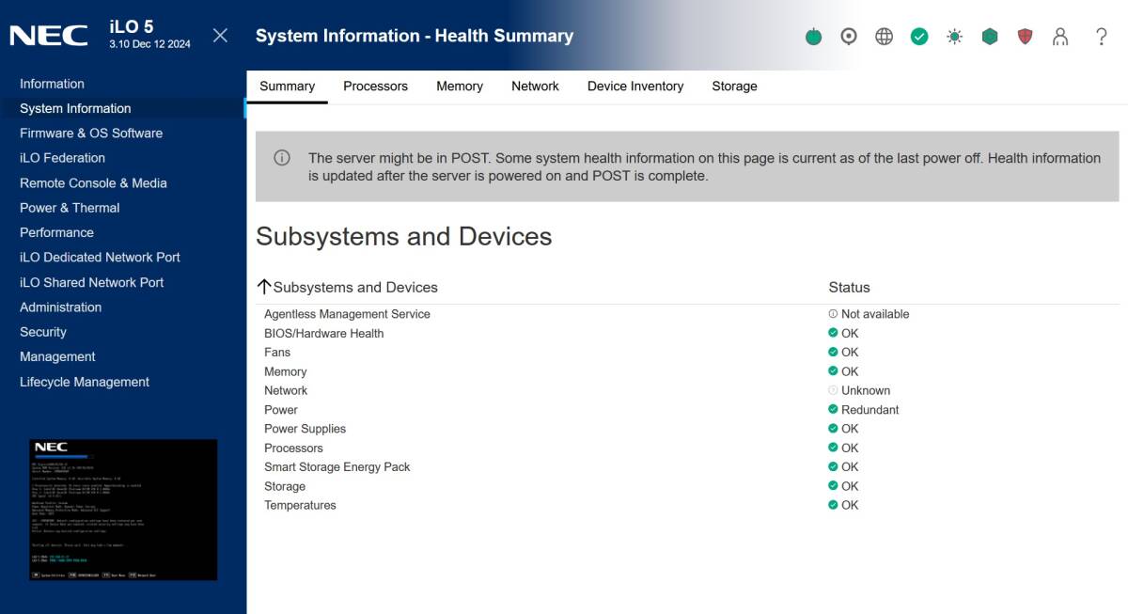Image resolution: width=1128 pixels, height=614 pixels.
Task: Click the green sun-shaped status icon
Action: [954, 37]
